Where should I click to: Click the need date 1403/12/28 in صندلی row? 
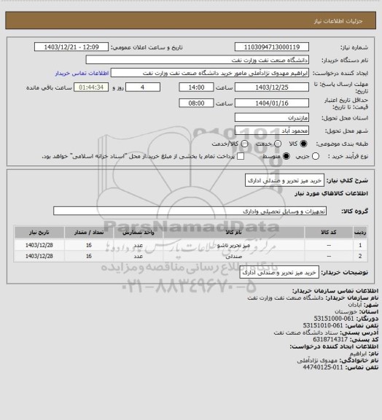click(x=39, y=257)
